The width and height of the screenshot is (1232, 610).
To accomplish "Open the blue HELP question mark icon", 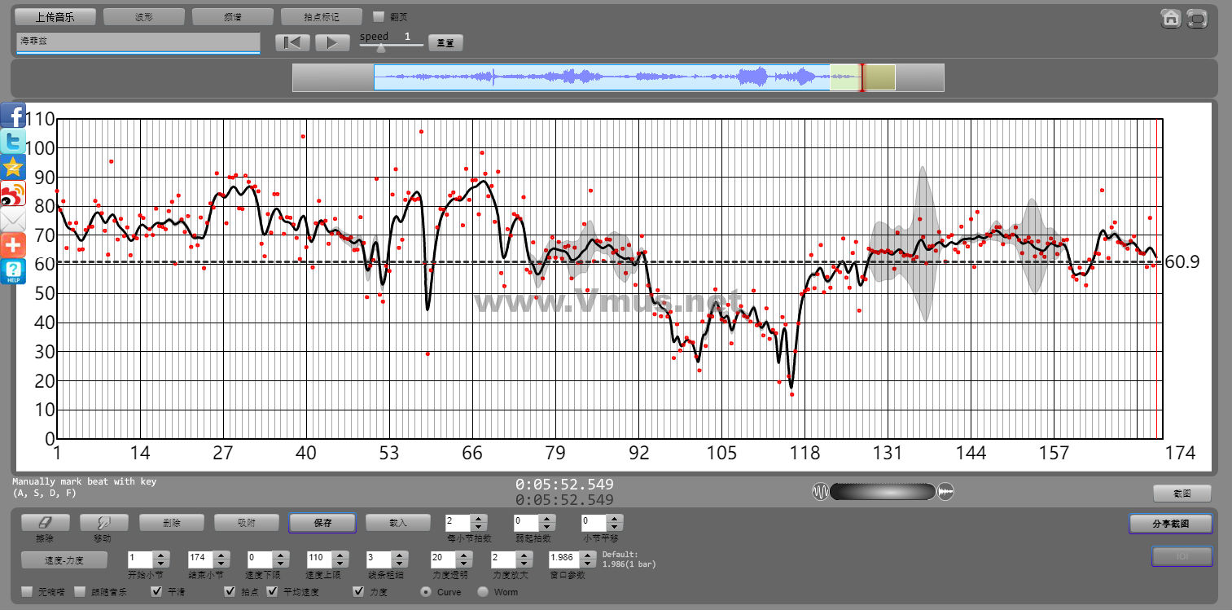I will 14,271.
